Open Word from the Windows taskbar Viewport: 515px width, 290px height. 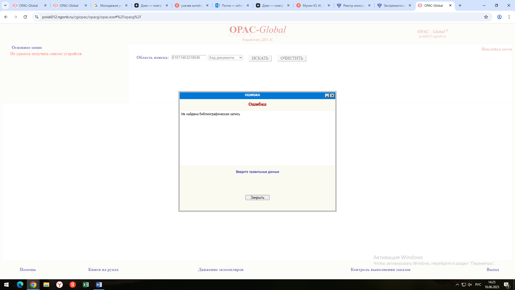click(x=99, y=285)
